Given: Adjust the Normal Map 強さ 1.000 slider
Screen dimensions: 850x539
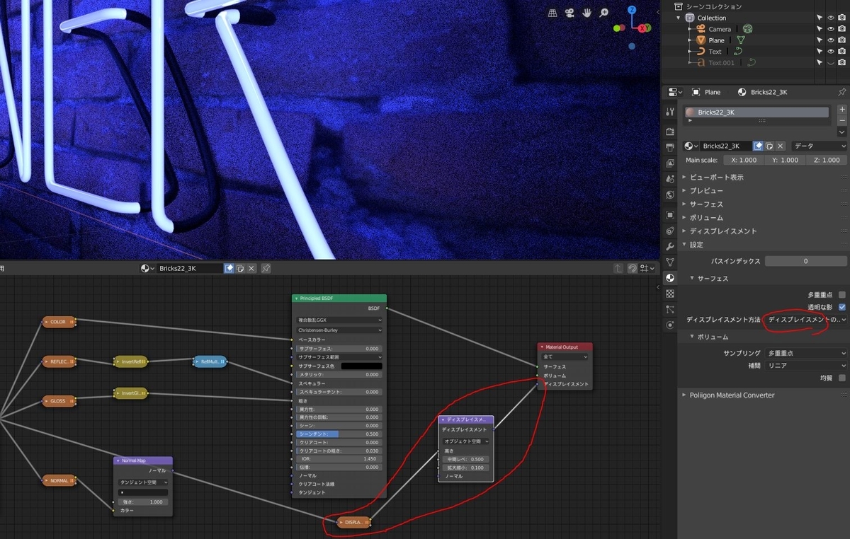Looking at the screenshot, I should (x=143, y=502).
